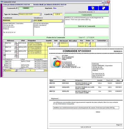
Task: Click the Documents associés button
Action: point(86,12)
